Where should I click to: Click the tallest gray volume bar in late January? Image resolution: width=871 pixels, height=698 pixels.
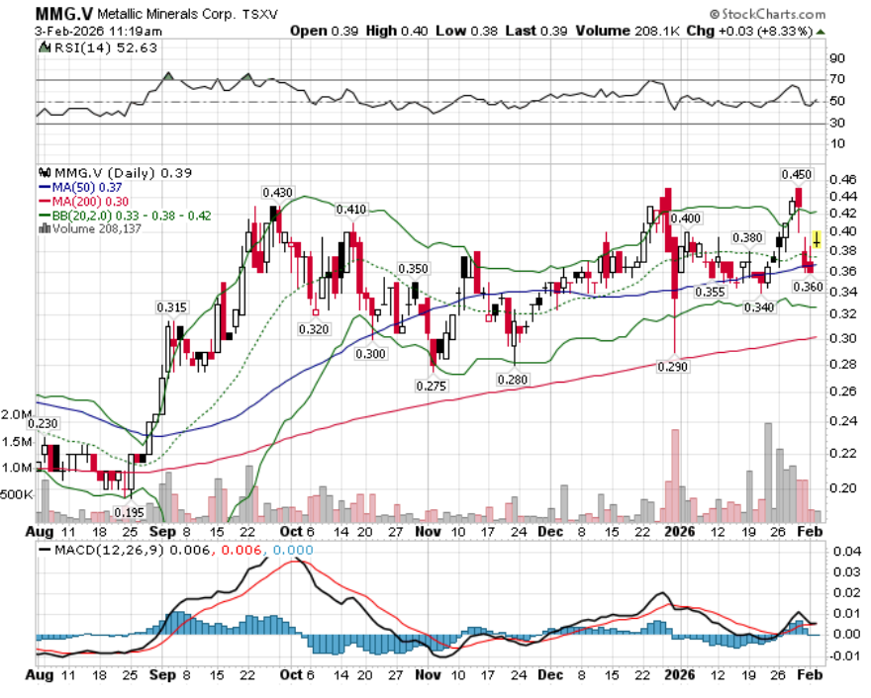click(x=768, y=473)
